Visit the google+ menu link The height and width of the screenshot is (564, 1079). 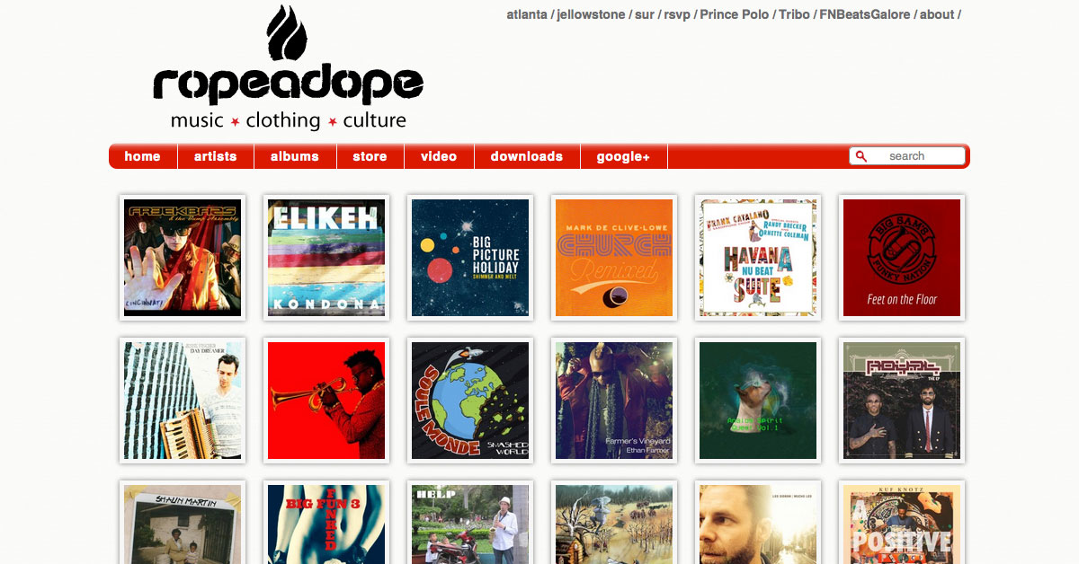point(623,156)
